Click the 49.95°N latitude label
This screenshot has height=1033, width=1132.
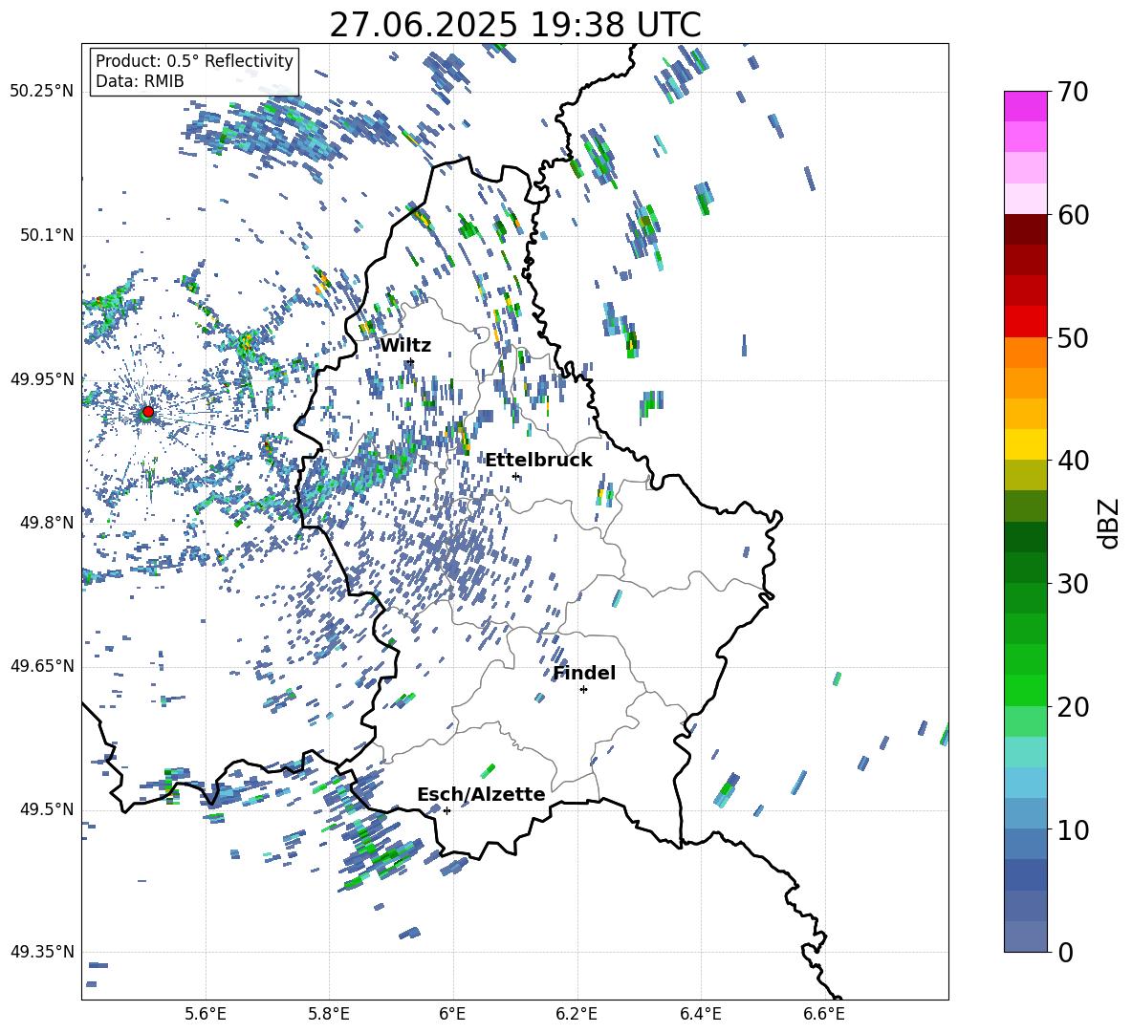click(x=42, y=379)
